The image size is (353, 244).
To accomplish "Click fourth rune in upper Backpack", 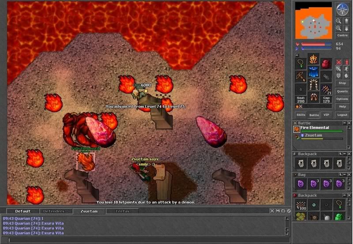I will [x=339, y=163].
